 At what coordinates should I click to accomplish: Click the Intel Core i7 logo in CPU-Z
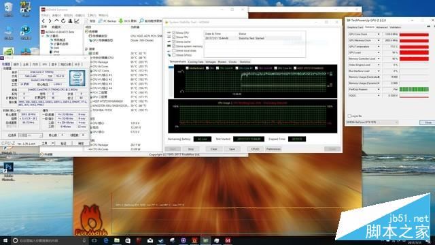coord(77,78)
